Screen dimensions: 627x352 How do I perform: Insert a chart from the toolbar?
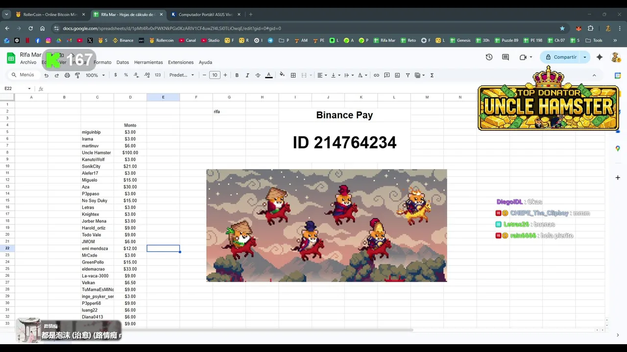click(397, 75)
